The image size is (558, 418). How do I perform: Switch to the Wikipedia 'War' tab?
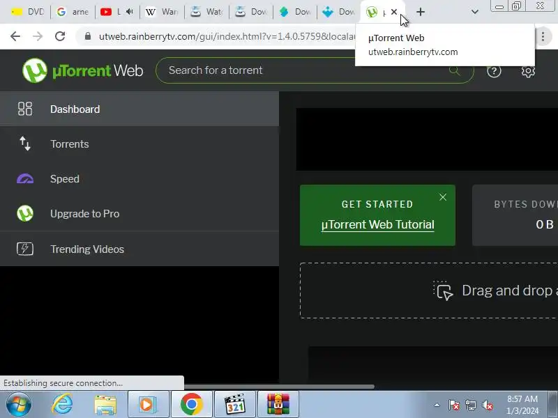tap(162, 12)
